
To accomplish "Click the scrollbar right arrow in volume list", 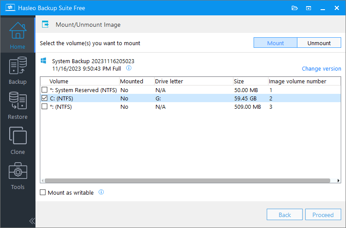I will click(x=339, y=181).
